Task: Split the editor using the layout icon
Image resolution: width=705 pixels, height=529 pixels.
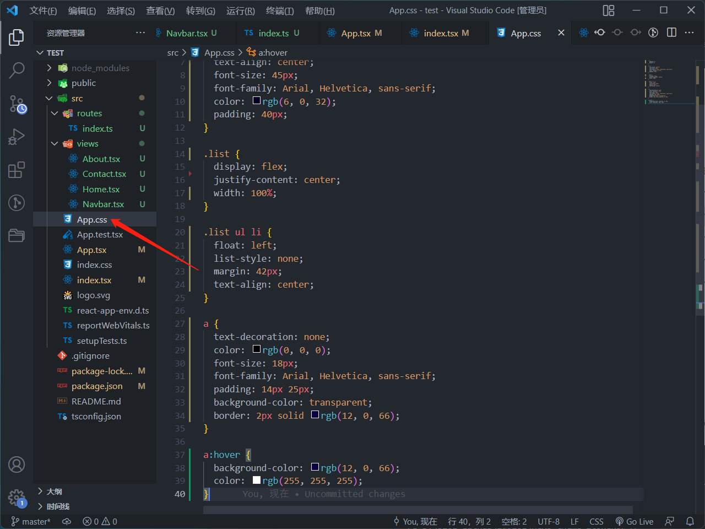Action: (x=672, y=33)
